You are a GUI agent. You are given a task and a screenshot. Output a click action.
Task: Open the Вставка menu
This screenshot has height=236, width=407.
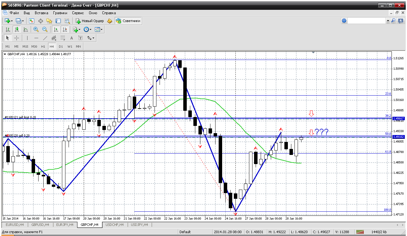click(41, 13)
